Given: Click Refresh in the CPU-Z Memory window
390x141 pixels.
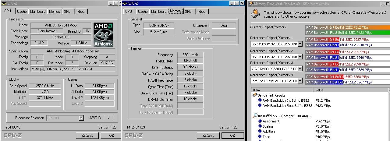Looking at the screenshot, I should click(208, 136).
